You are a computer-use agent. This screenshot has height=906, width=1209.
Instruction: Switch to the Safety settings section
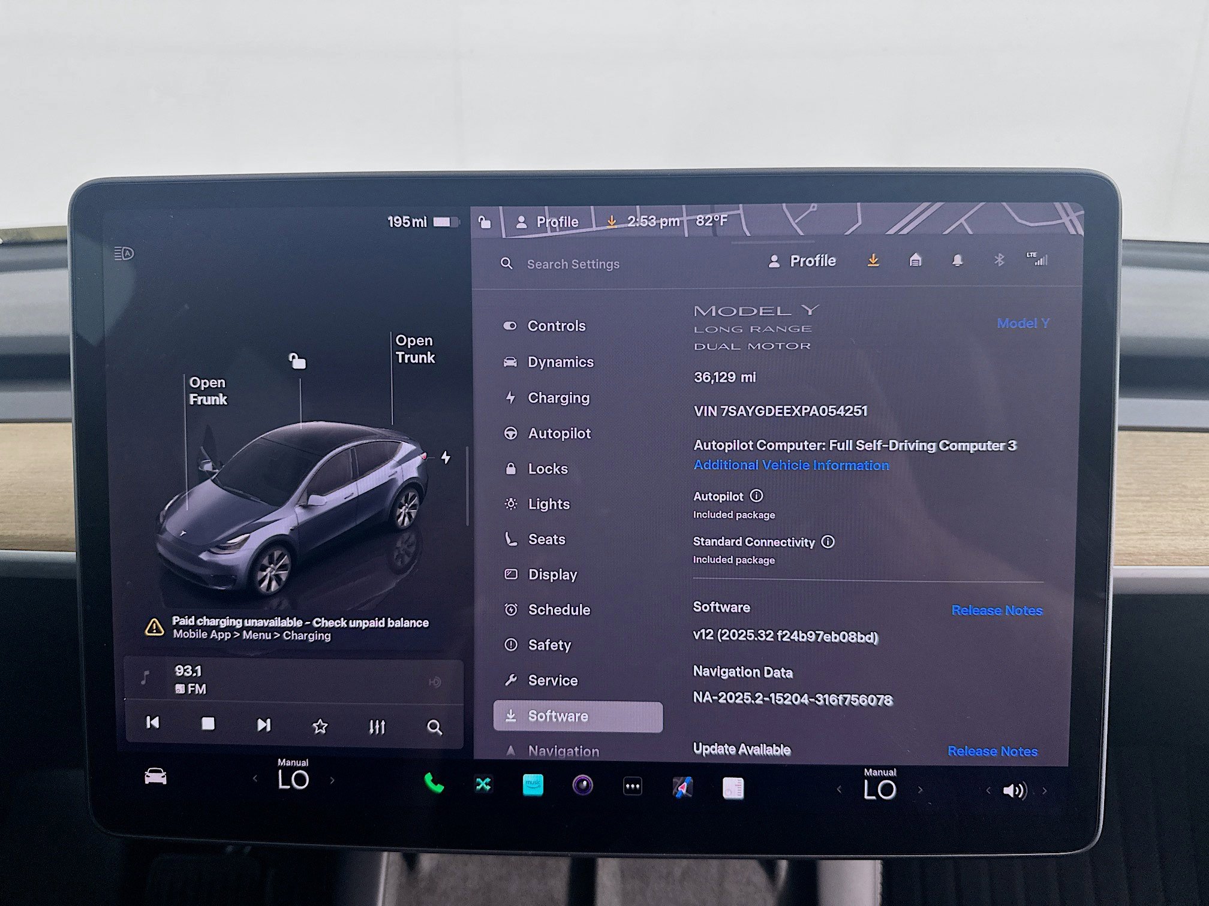[x=549, y=645]
